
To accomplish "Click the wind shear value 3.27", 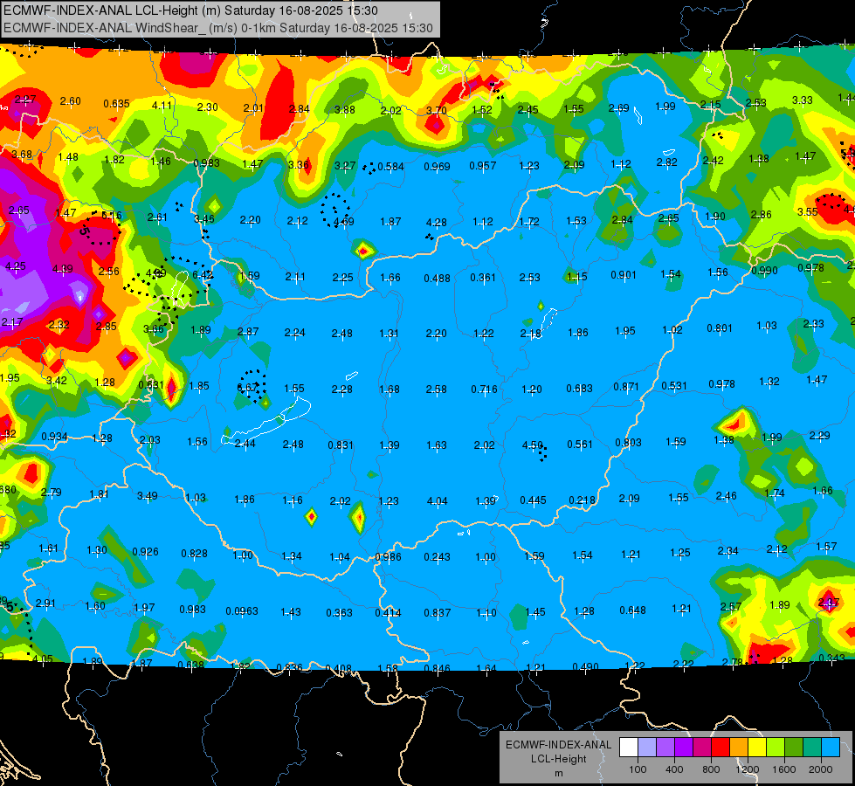I will [x=345, y=166].
